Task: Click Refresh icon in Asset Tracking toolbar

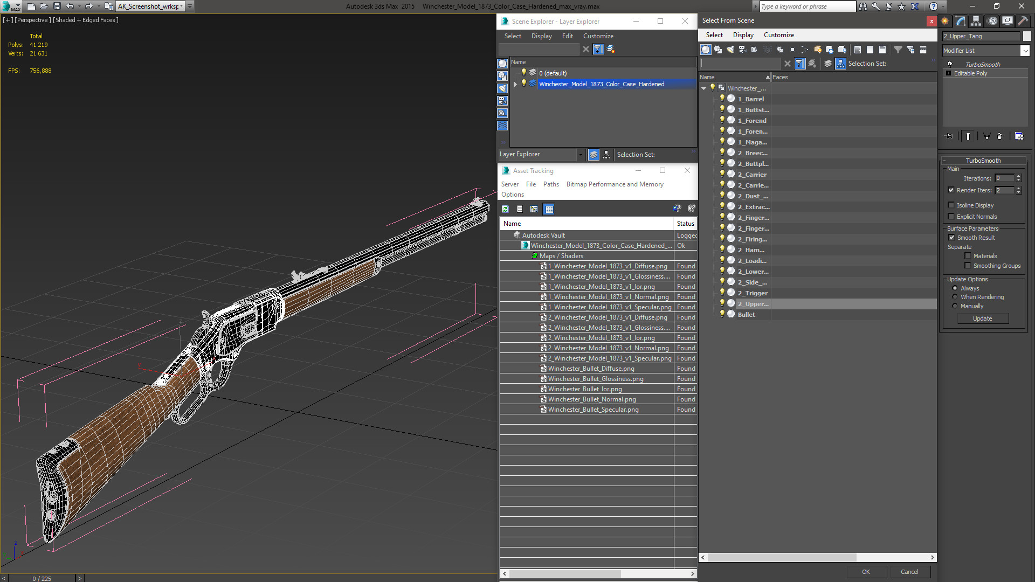Action: click(x=505, y=209)
